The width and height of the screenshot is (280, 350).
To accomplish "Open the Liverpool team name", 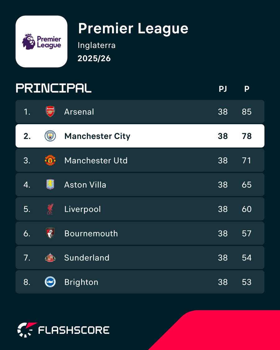I will click(83, 209).
